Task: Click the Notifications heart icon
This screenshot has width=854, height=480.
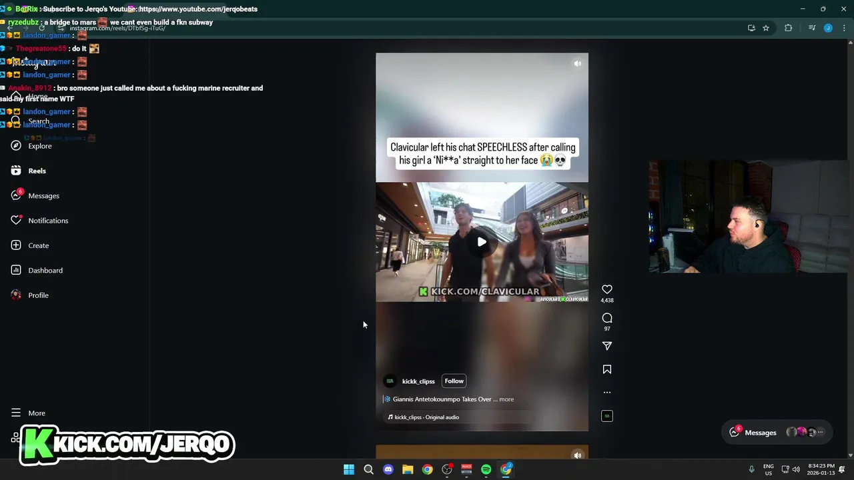Action: pyautogui.click(x=16, y=221)
